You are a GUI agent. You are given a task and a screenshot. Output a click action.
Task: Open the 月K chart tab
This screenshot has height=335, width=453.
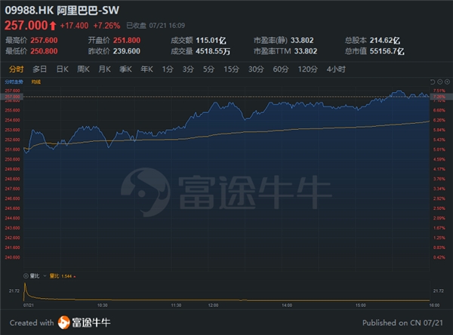click(105, 69)
